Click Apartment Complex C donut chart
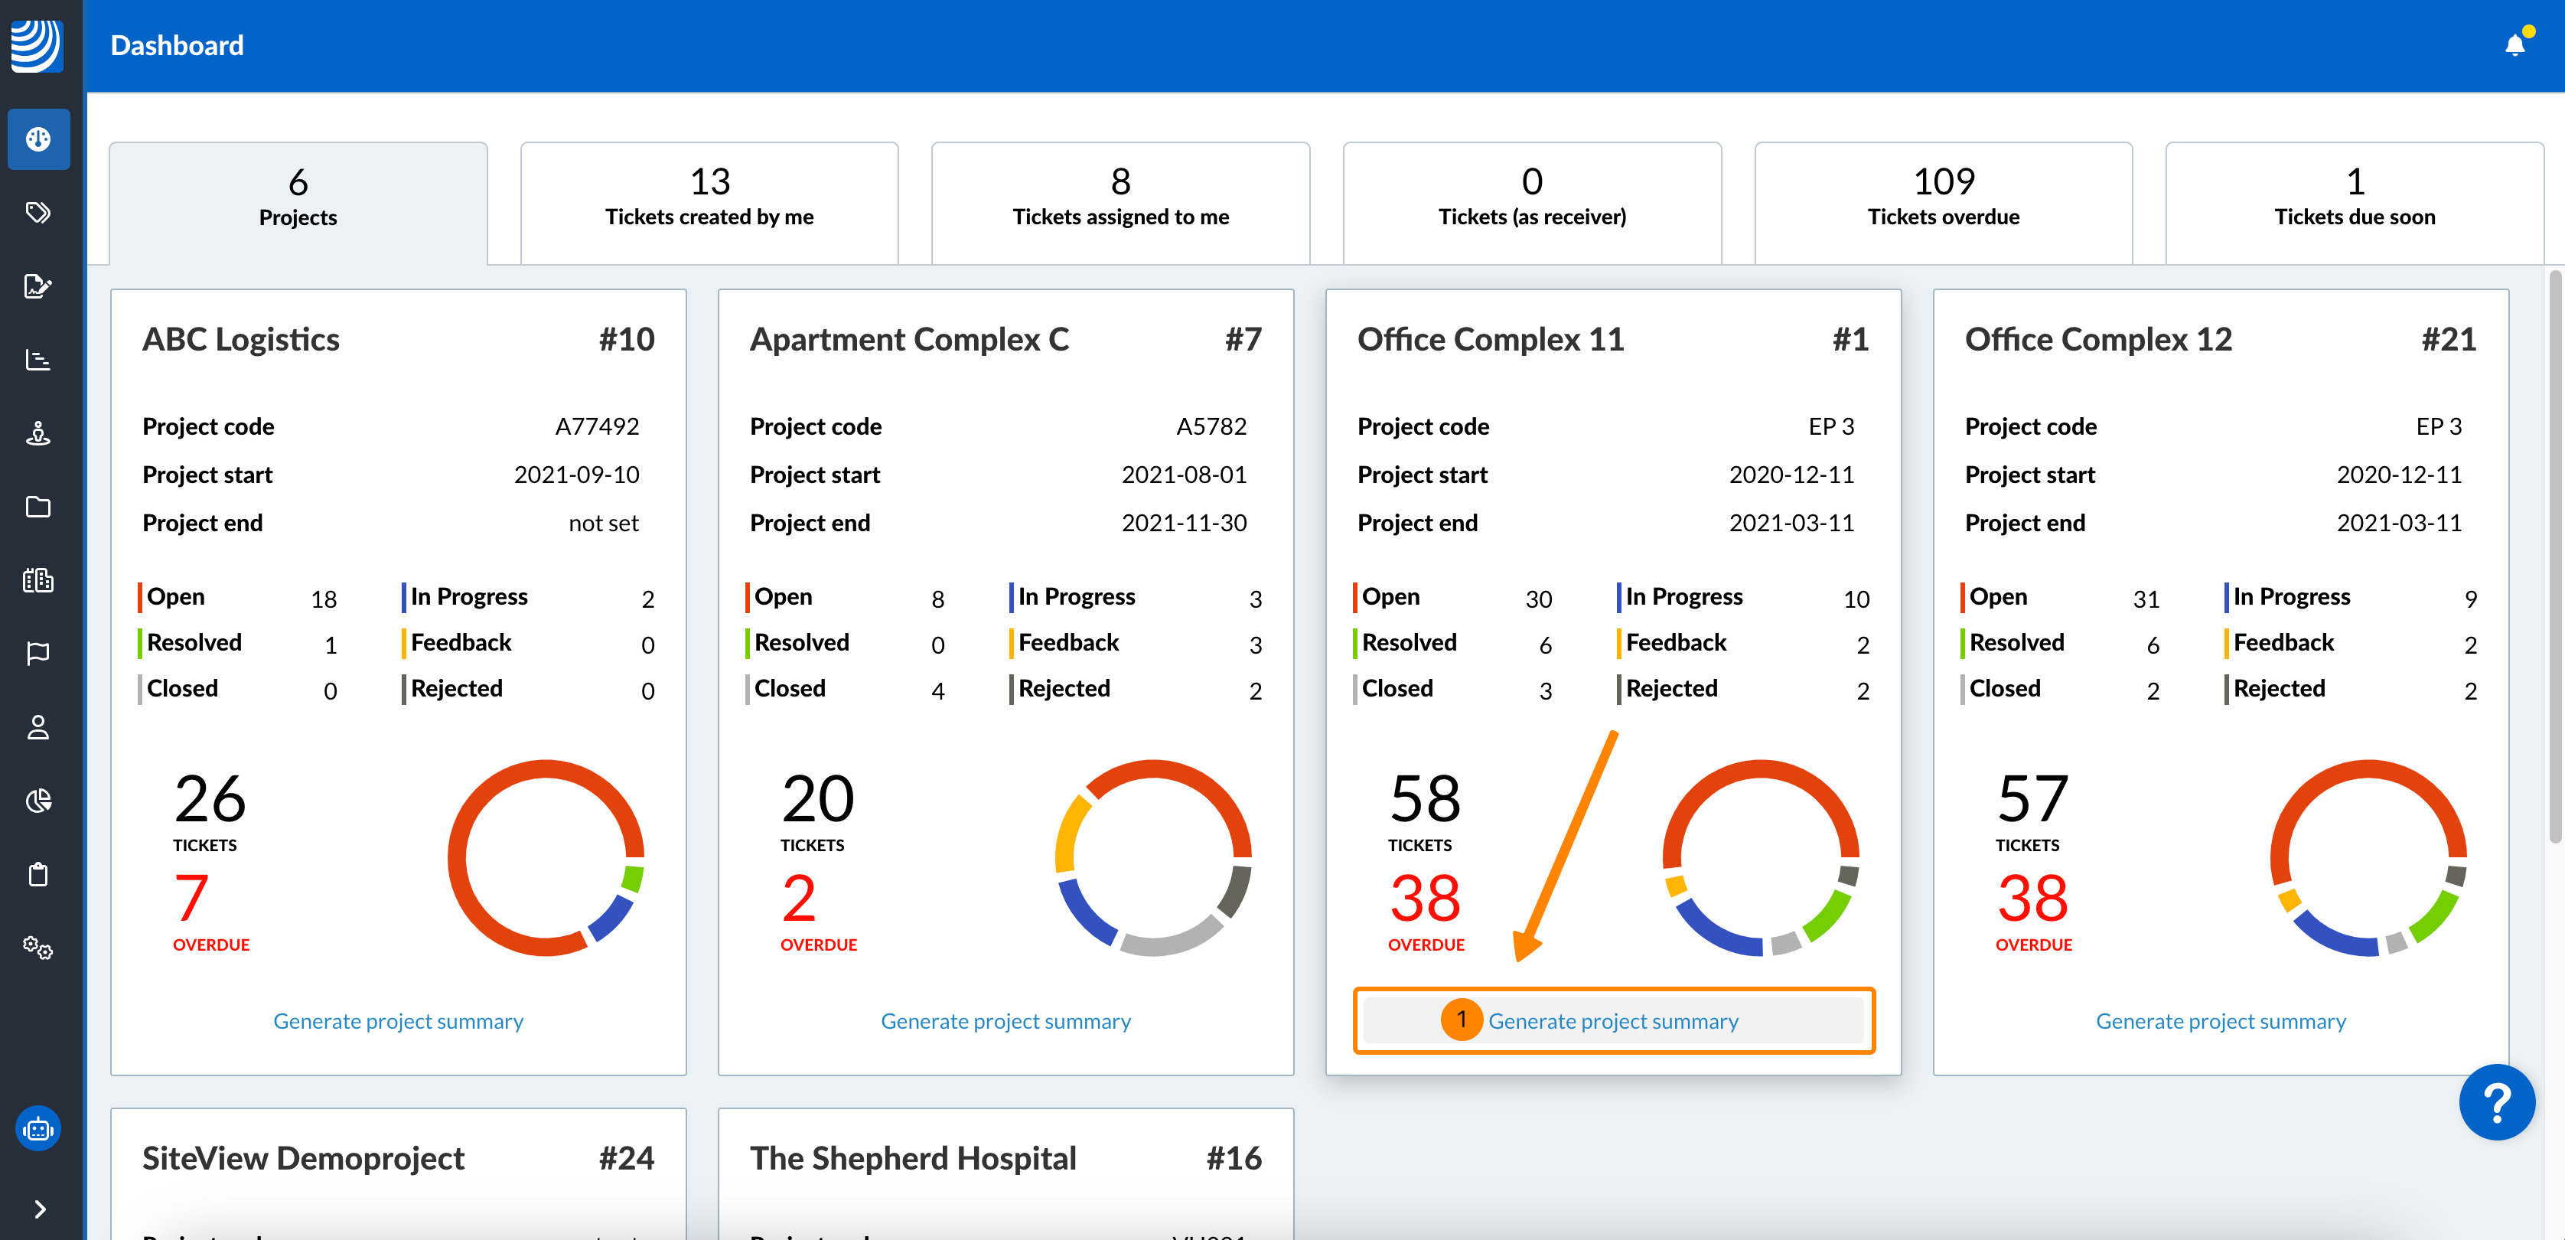The width and height of the screenshot is (2565, 1240). point(1153,857)
